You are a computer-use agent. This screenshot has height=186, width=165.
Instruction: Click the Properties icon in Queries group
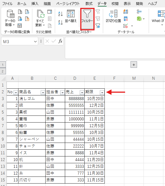click(50, 19)
